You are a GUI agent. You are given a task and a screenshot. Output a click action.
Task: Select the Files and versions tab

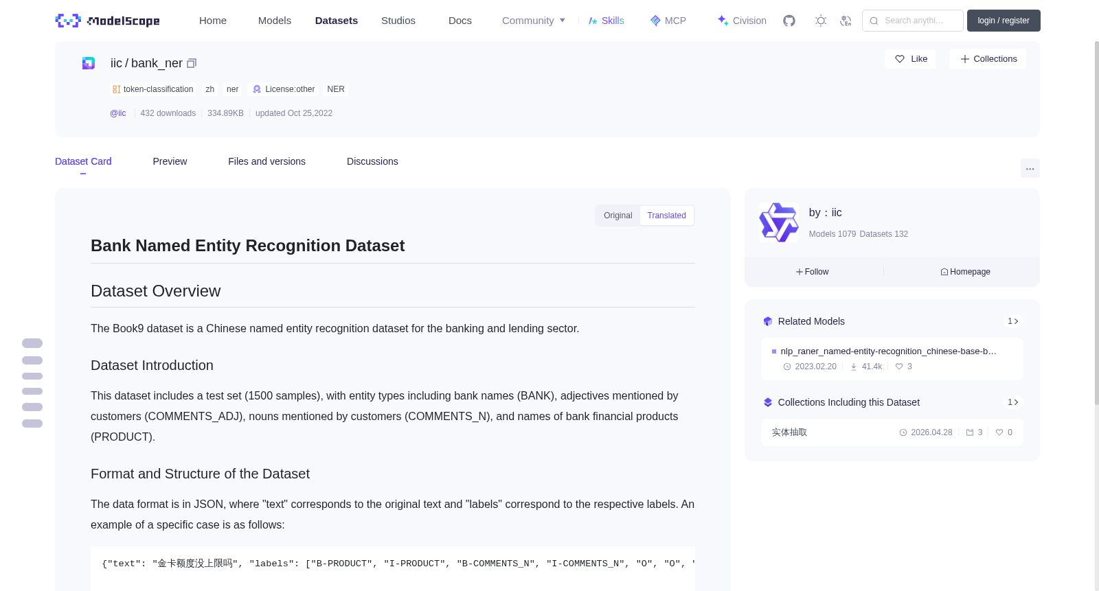pos(267,161)
